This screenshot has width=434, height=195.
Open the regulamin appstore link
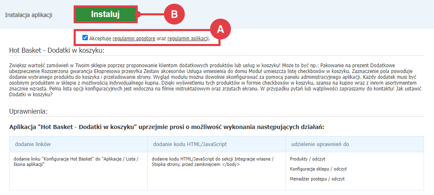(134, 39)
